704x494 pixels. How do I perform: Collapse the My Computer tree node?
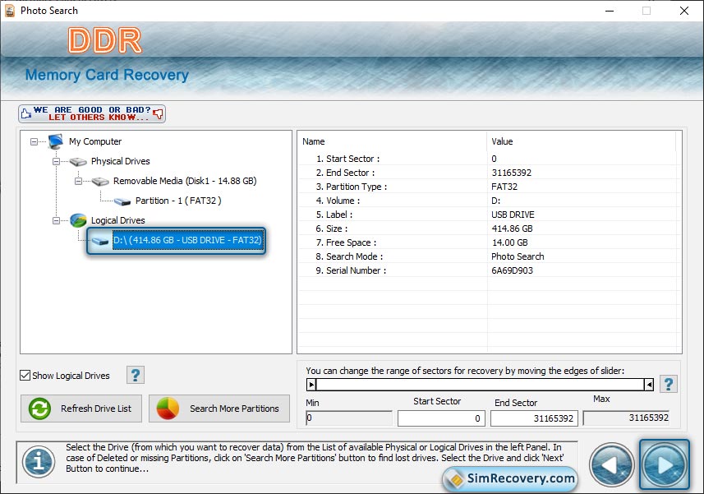(x=35, y=142)
